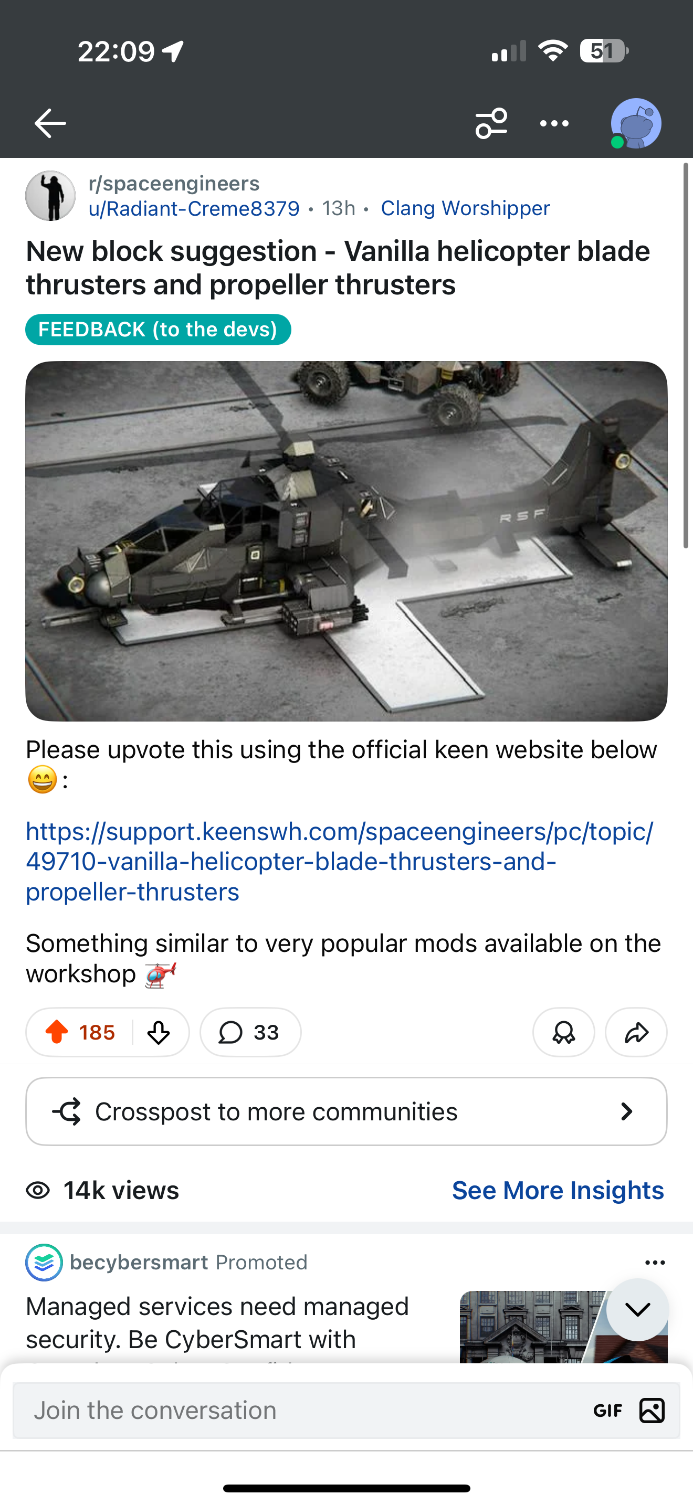693x1505 pixels.
Task: Tap the jump-down chevron button
Action: click(x=637, y=1309)
